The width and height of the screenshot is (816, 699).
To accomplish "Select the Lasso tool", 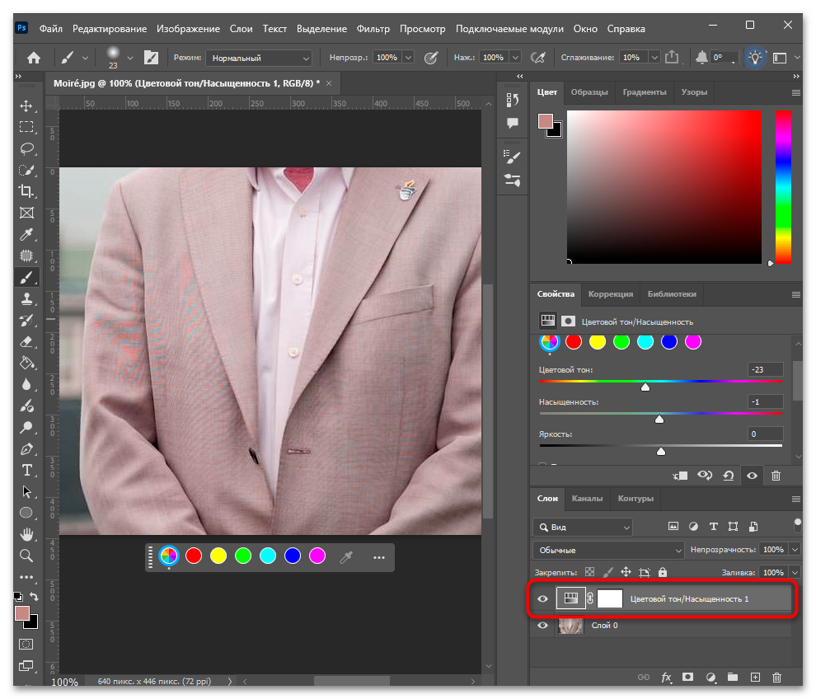I will pos(26,149).
